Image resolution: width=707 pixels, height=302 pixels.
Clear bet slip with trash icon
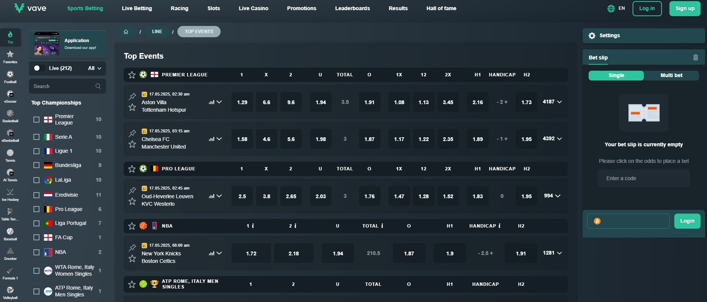[x=695, y=58]
